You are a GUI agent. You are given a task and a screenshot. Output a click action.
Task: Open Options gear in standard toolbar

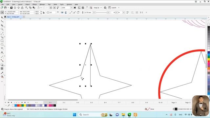[x=105, y=8]
